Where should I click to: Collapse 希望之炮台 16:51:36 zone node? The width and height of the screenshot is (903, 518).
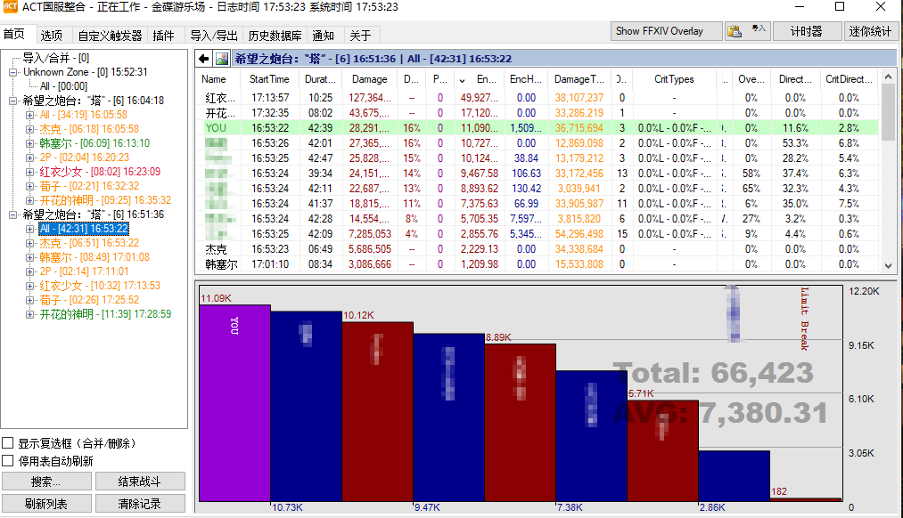12,214
